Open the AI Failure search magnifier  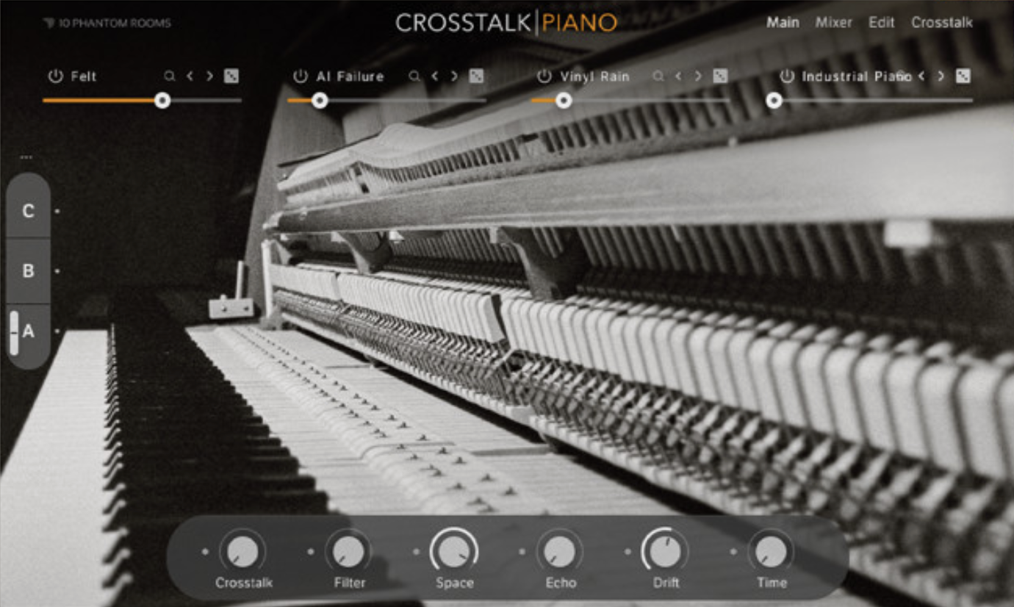(415, 76)
